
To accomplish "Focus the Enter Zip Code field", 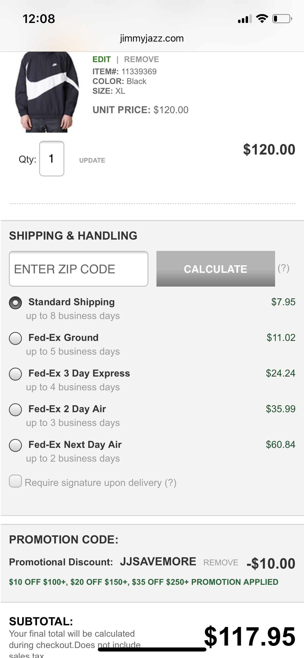I will [79, 269].
